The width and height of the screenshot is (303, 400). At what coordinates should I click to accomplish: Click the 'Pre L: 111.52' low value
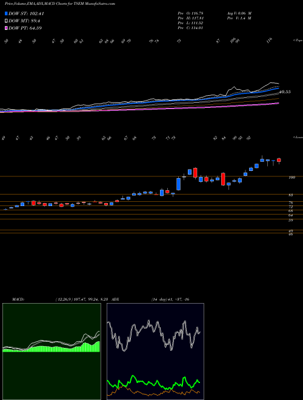190,23
